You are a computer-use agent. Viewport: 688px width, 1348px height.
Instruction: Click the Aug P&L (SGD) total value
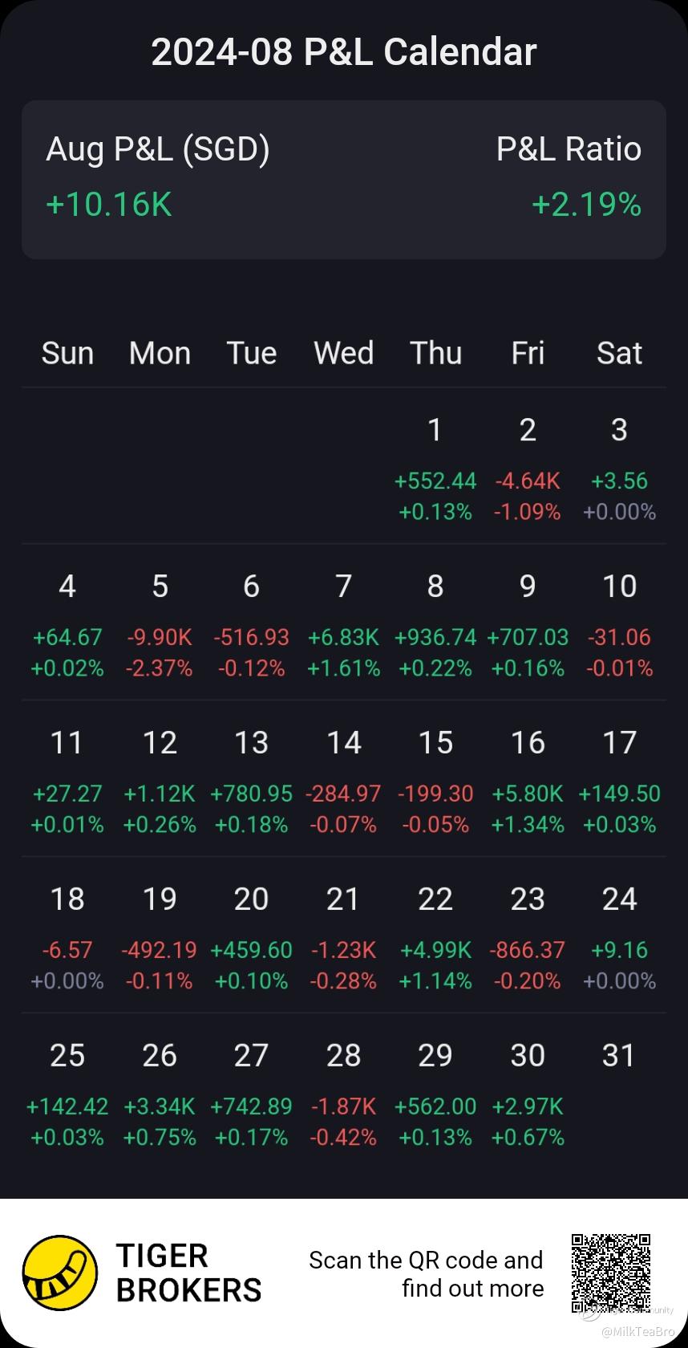point(109,205)
